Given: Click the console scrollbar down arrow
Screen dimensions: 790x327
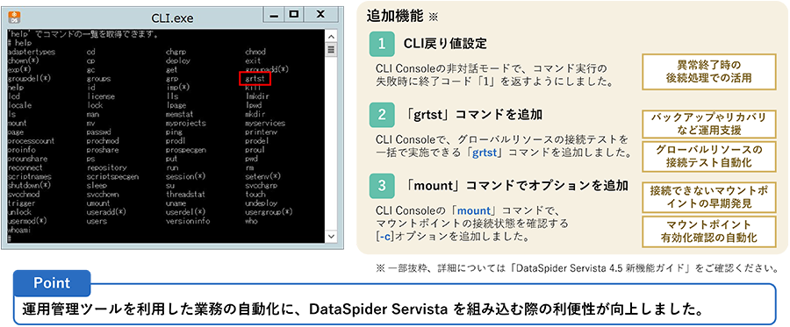Looking at the screenshot, I should [x=332, y=236].
